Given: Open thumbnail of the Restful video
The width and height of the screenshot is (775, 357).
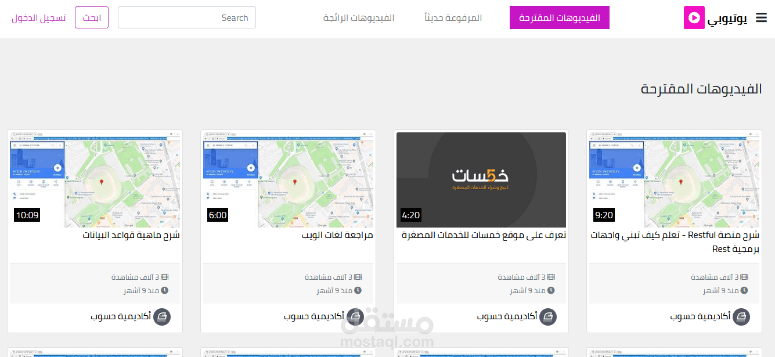Looking at the screenshot, I should point(674,180).
